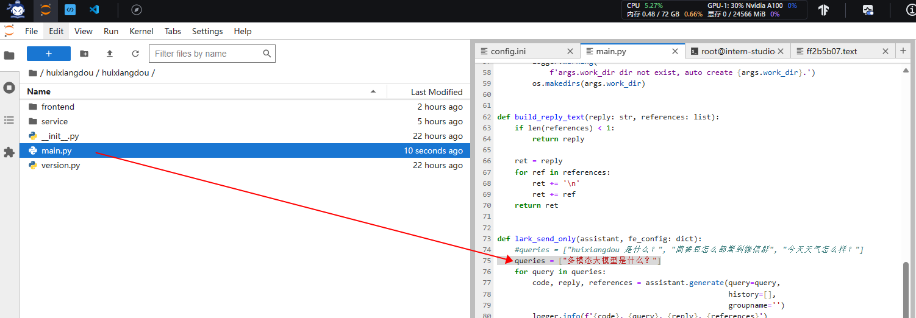
Task: Click the scroll up arrow in editor
Action: click(x=906, y=70)
